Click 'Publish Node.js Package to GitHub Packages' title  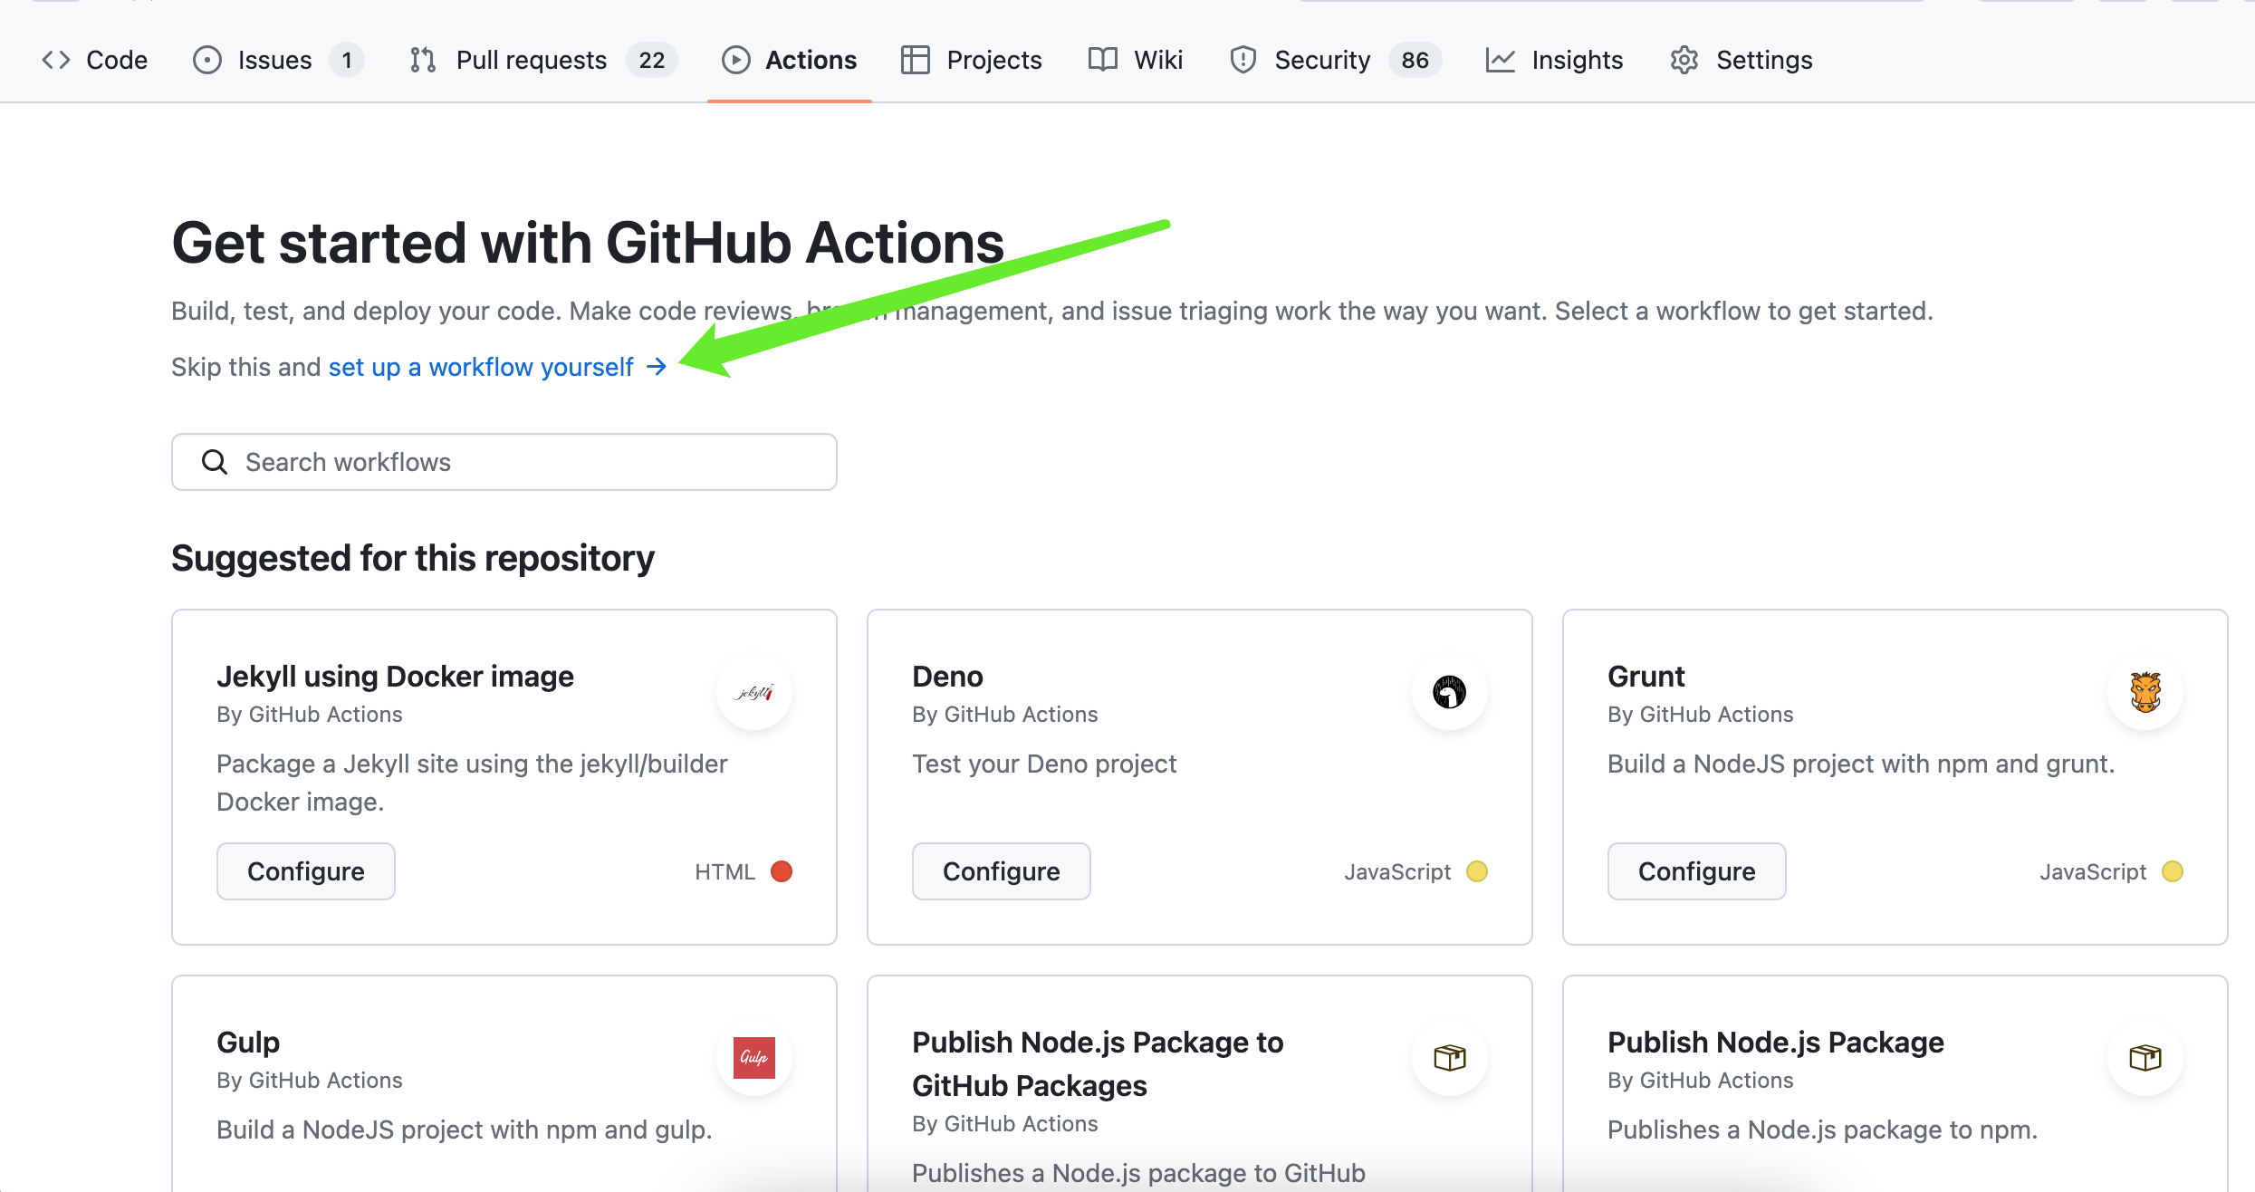[1098, 1064]
